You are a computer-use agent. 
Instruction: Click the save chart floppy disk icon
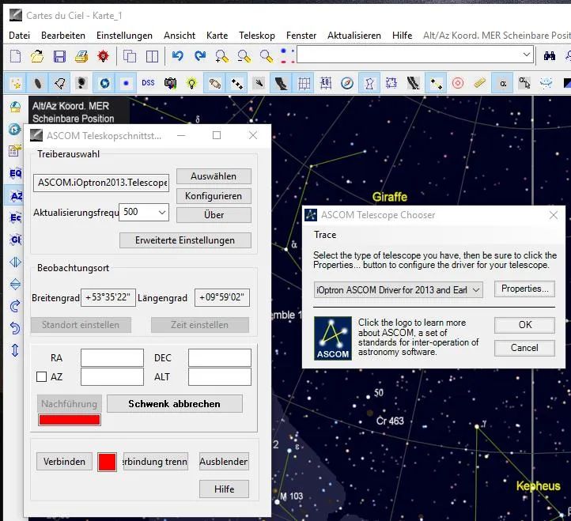(59, 56)
